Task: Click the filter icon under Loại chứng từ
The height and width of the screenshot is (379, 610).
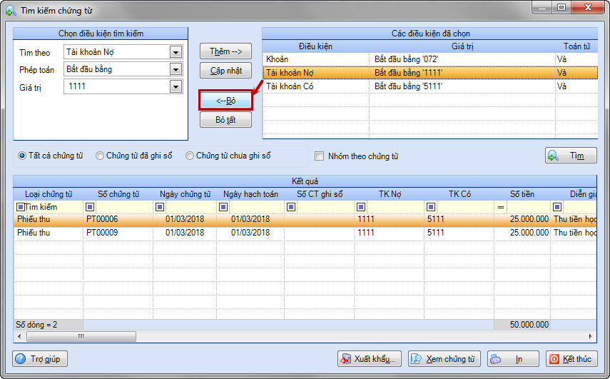Action: [x=20, y=207]
